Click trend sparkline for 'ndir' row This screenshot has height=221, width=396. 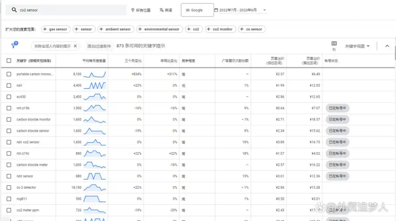(95, 86)
